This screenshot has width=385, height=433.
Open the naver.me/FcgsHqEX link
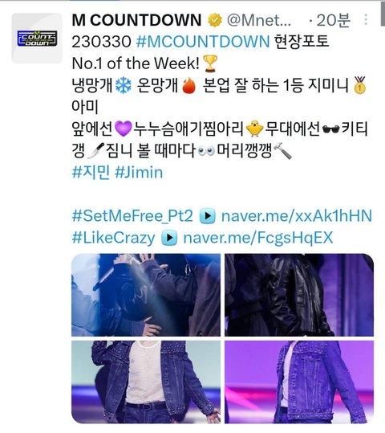(258, 238)
